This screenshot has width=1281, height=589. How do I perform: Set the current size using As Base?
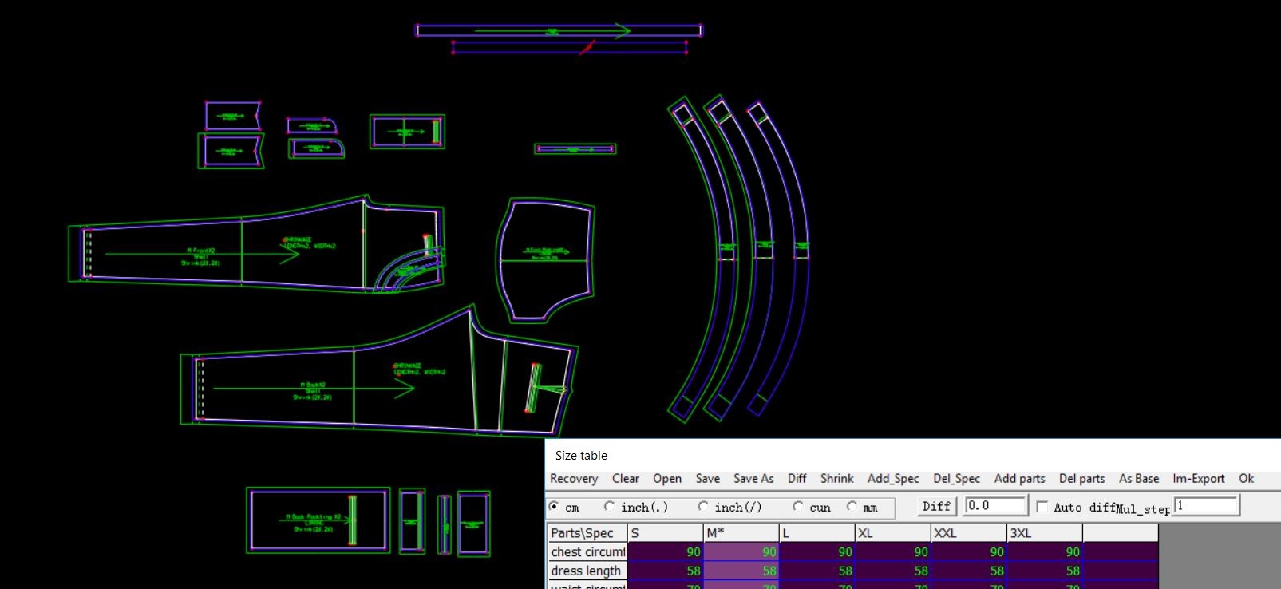pos(1138,479)
